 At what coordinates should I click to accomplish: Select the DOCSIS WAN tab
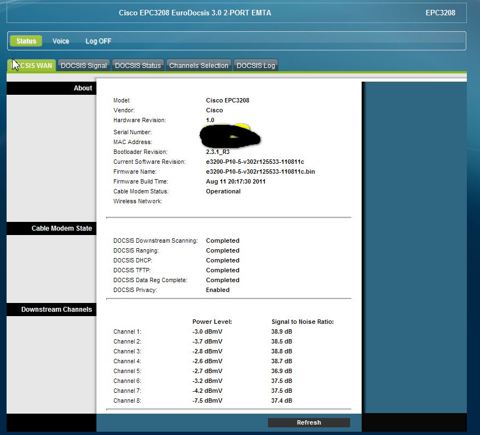click(x=33, y=66)
